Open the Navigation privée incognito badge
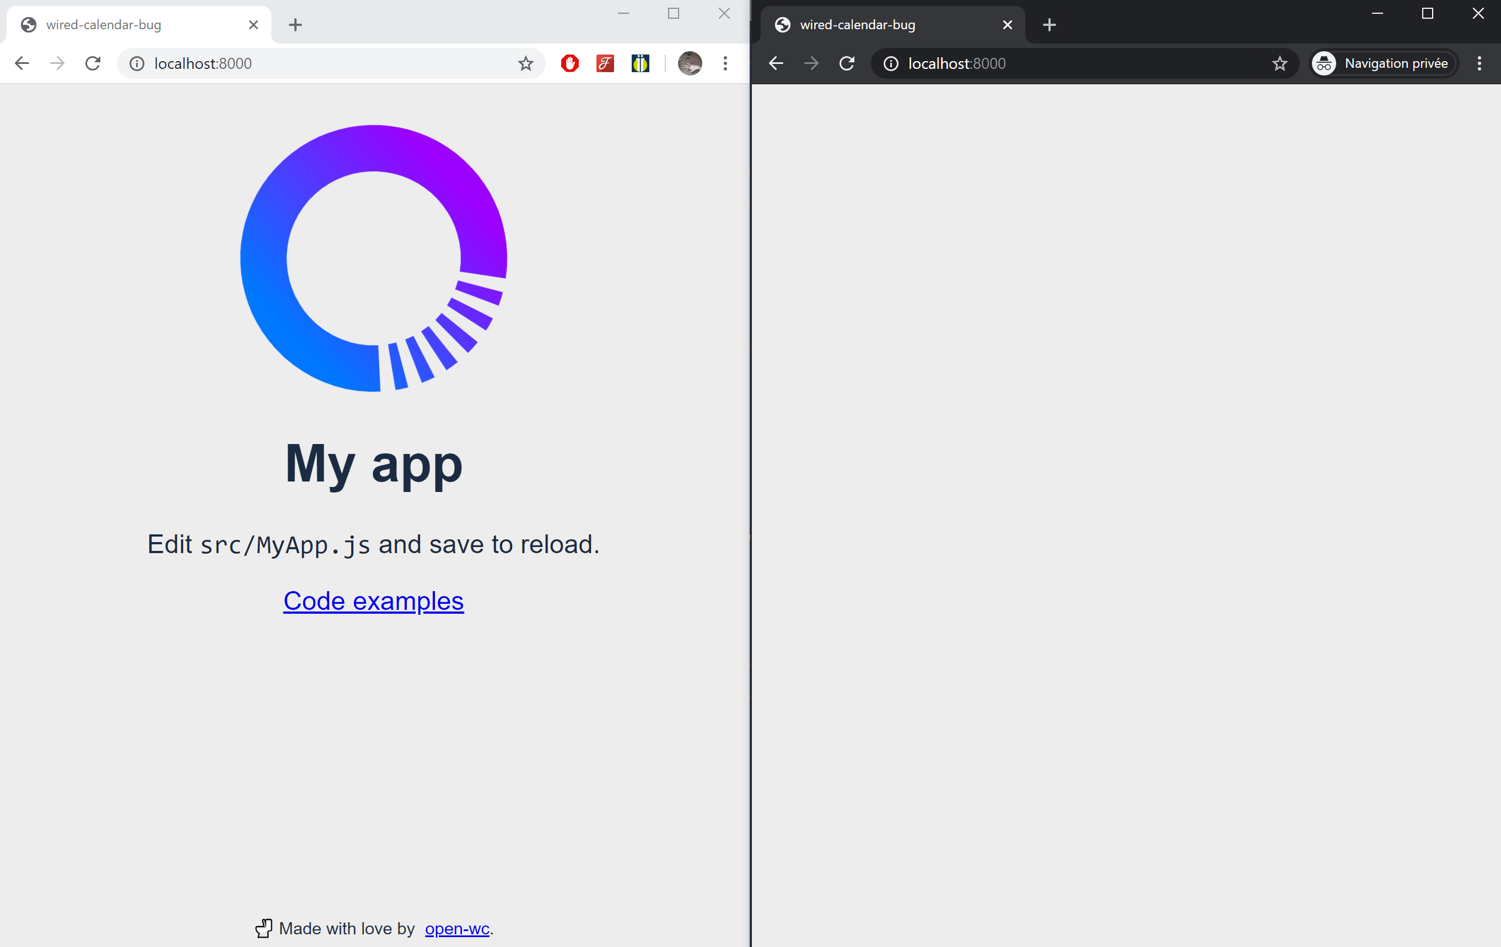1501x947 pixels. click(x=1382, y=63)
